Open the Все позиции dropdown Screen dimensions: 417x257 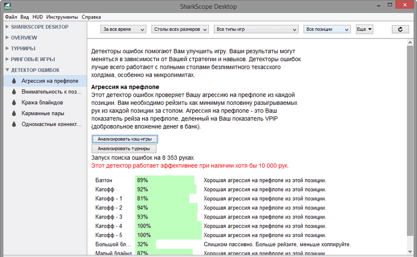327,29
